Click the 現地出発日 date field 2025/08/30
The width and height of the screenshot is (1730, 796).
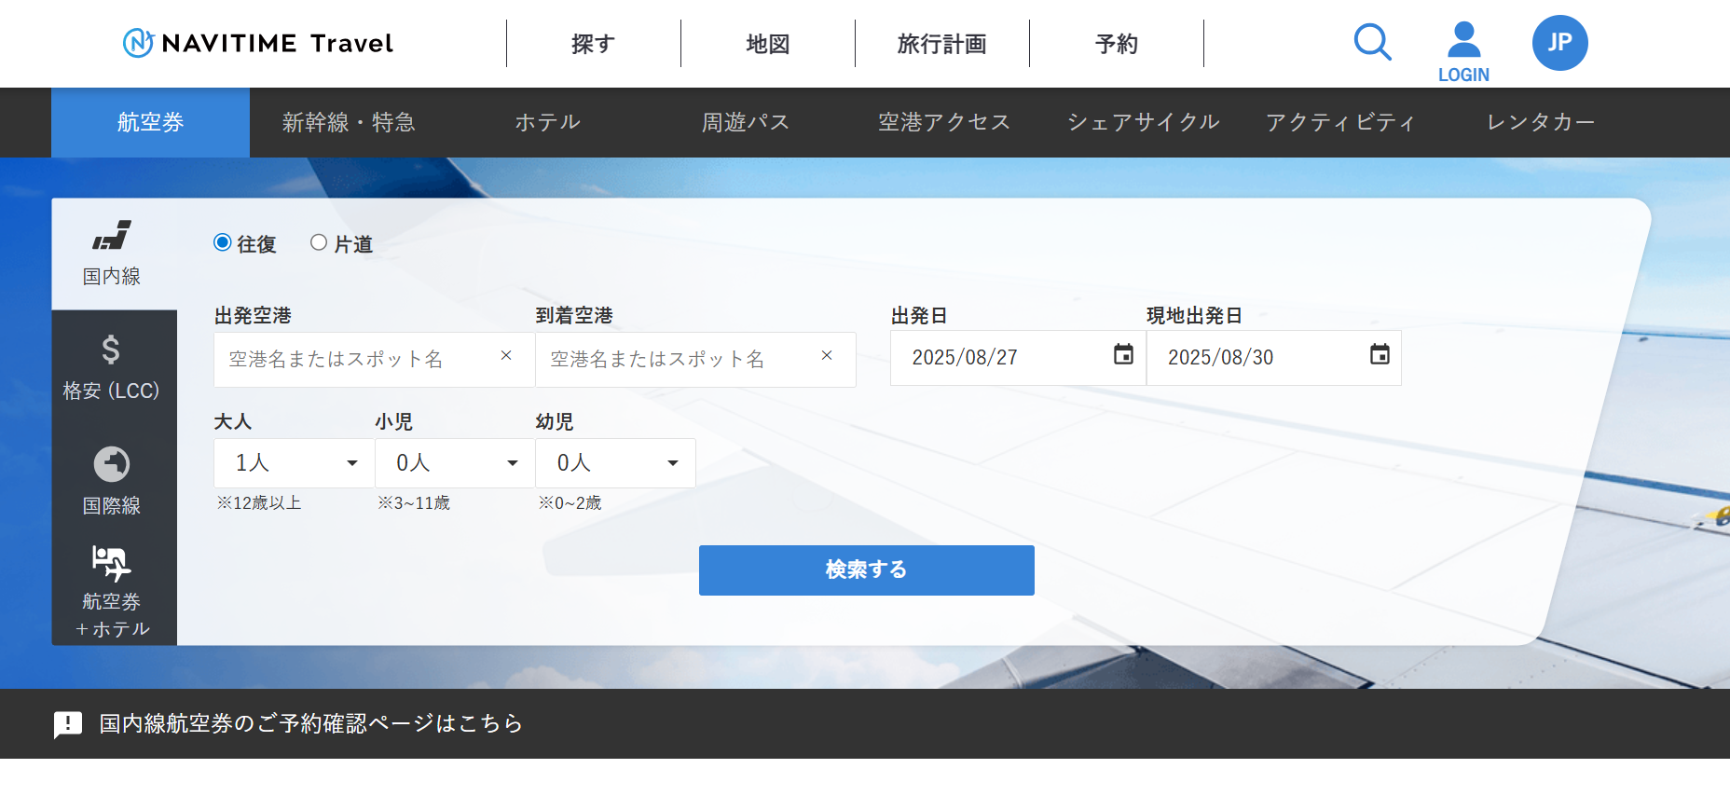[1274, 358]
